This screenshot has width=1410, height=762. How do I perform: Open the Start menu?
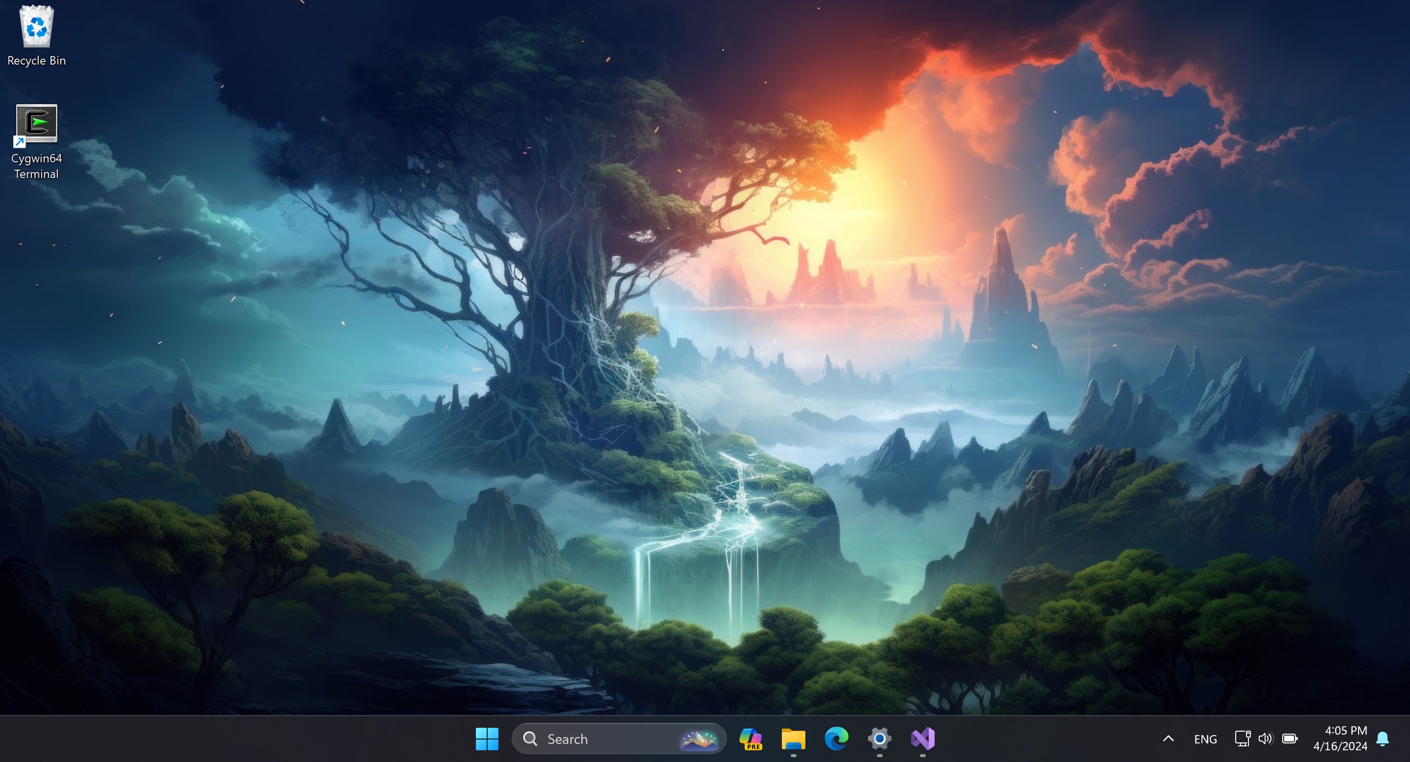click(487, 739)
